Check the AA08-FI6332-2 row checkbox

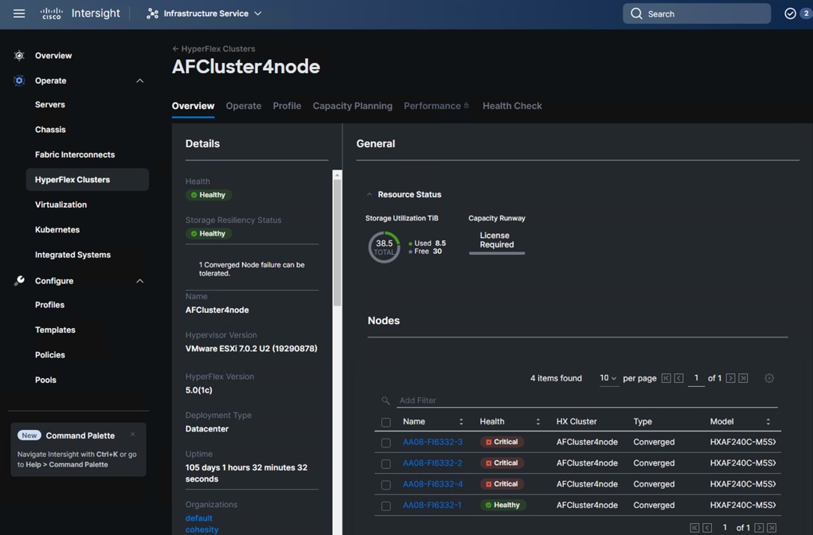pyautogui.click(x=385, y=463)
